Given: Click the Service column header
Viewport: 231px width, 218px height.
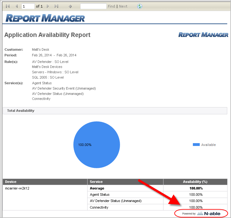Looking at the screenshot, I should click(x=125, y=182).
